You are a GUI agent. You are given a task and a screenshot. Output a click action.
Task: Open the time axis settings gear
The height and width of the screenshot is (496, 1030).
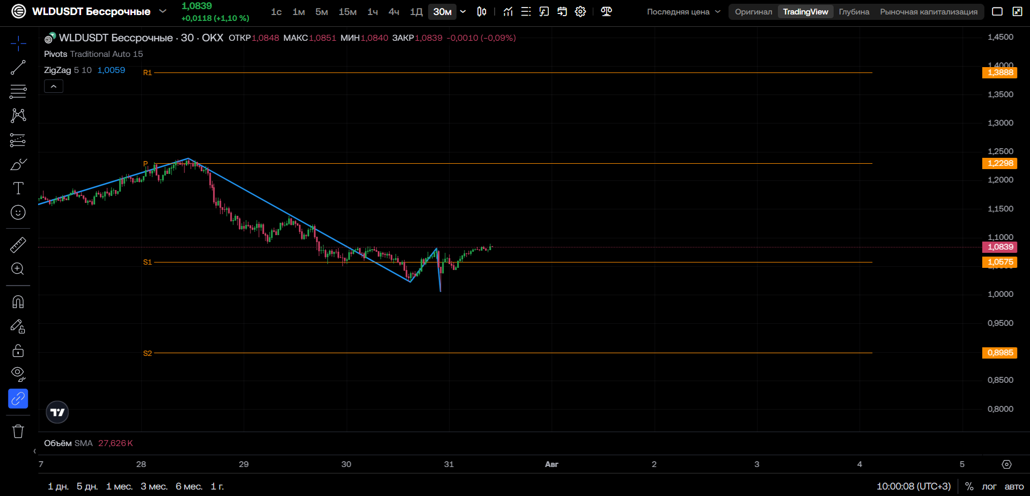coord(1007,464)
